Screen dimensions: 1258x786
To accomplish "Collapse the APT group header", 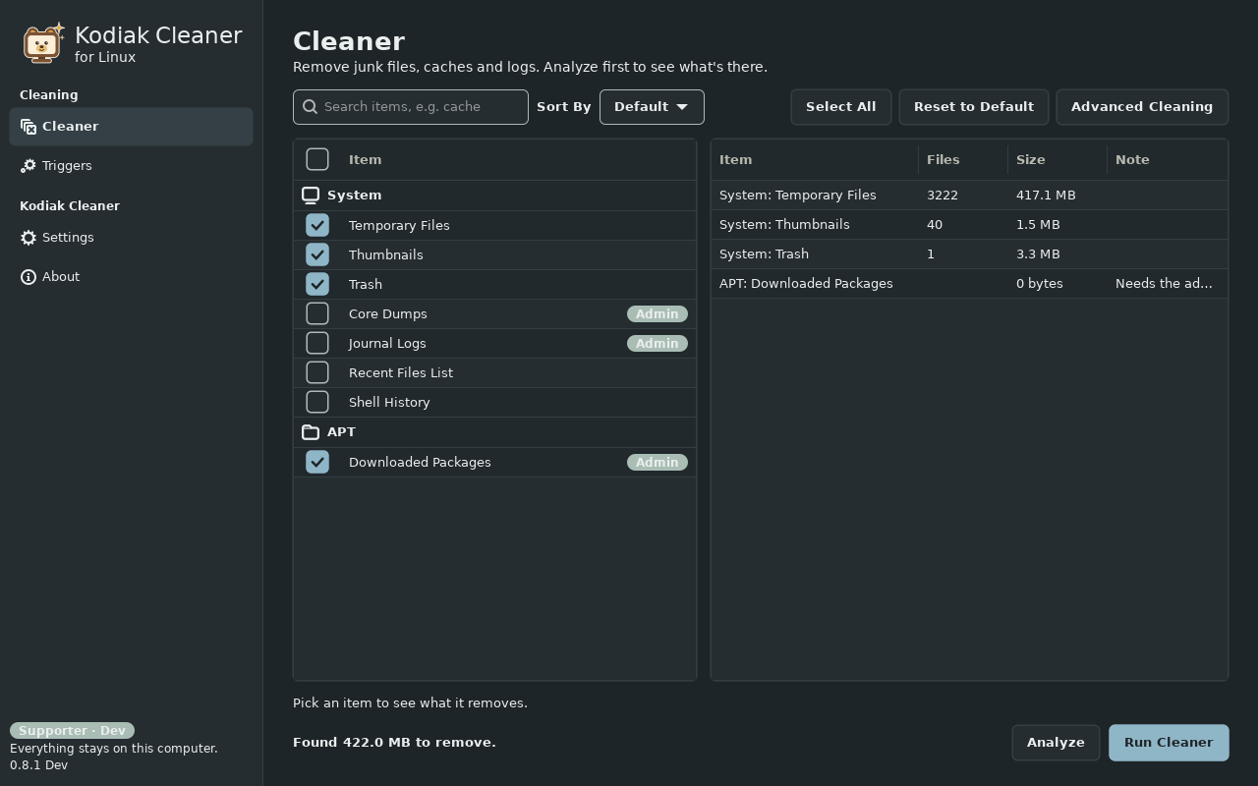I will coord(494,432).
